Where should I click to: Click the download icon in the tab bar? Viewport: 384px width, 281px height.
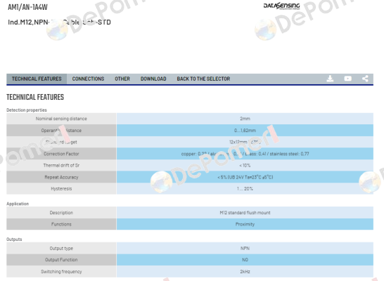point(330,79)
